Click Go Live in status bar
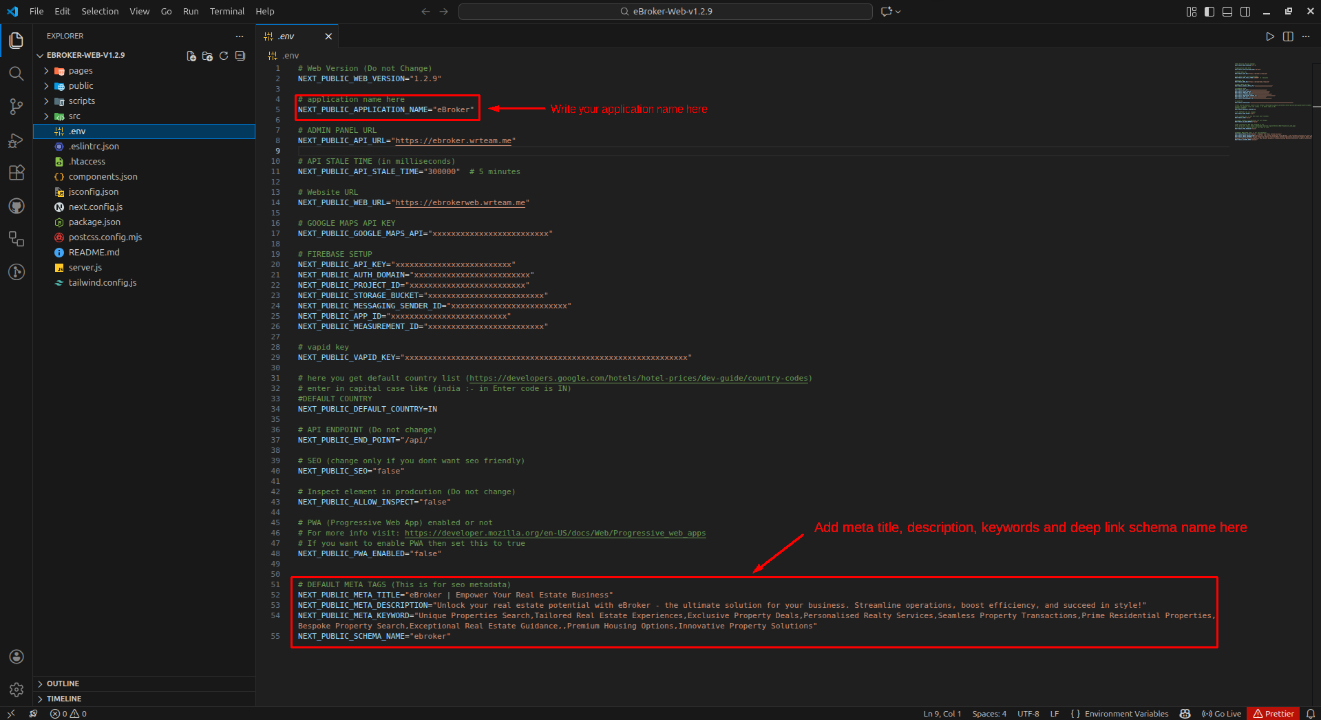 [1222, 714]
